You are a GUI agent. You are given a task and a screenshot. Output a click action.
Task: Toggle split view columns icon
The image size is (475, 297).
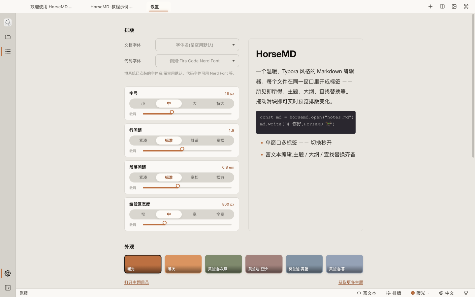442,7
